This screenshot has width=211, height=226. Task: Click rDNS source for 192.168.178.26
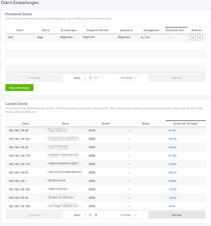[92, 131]
